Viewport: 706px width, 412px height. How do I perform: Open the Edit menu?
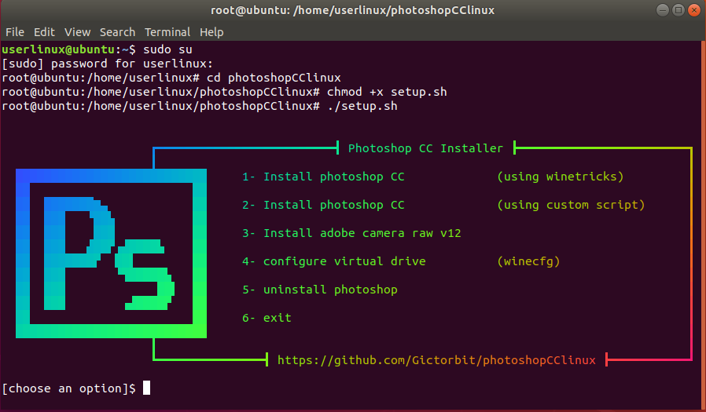(44, 32)
